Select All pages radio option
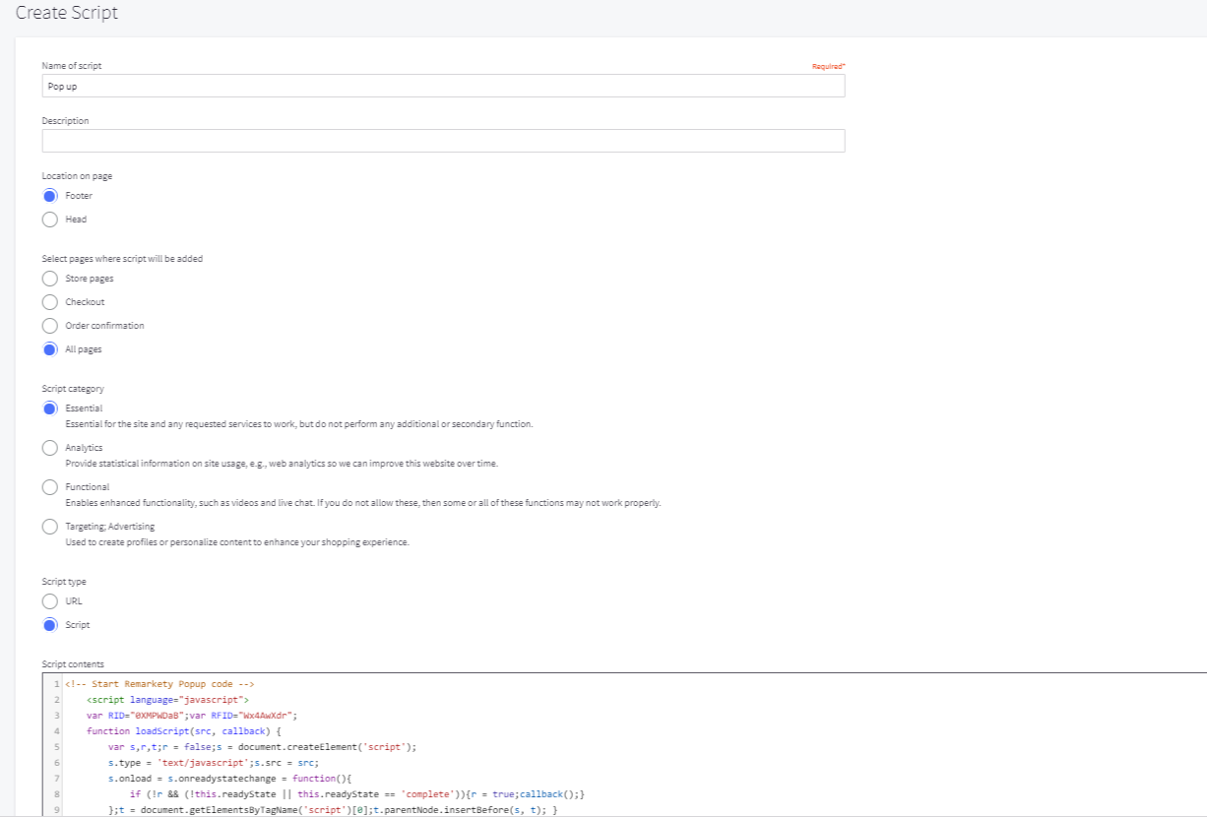The width and height of the screenshot is (1207, 817). [50, 349]
